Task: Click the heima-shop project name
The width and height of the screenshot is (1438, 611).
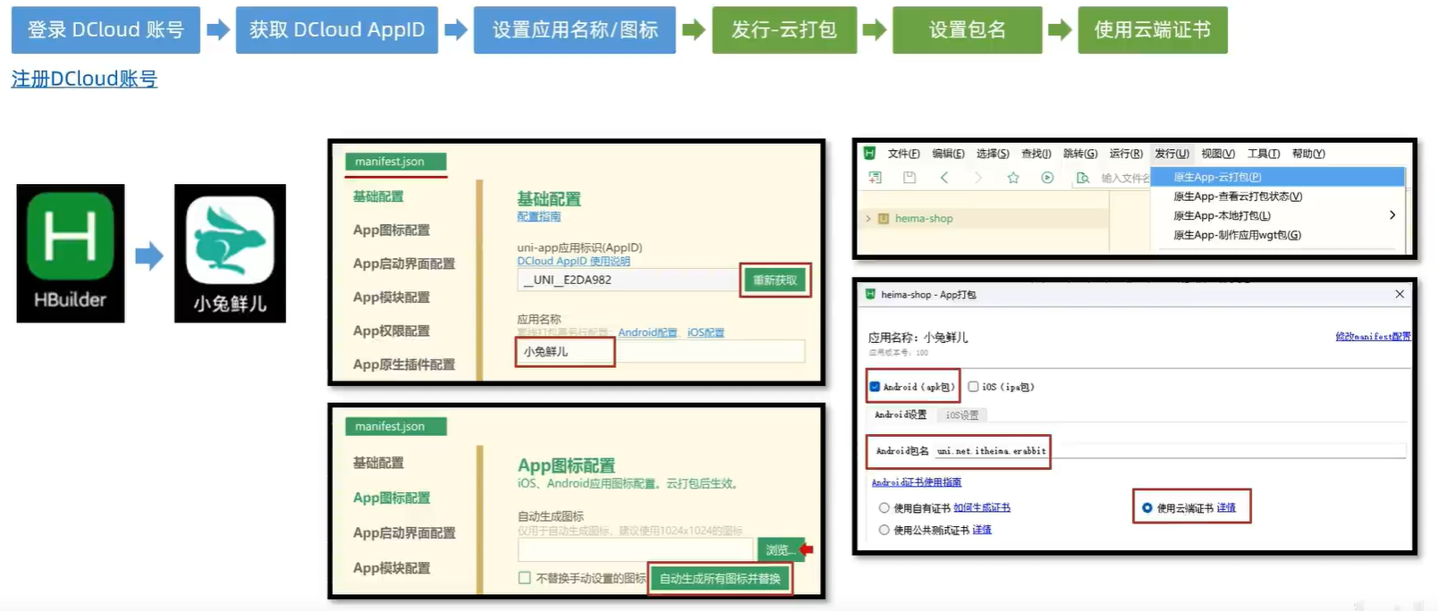Action: click(924, 218)
